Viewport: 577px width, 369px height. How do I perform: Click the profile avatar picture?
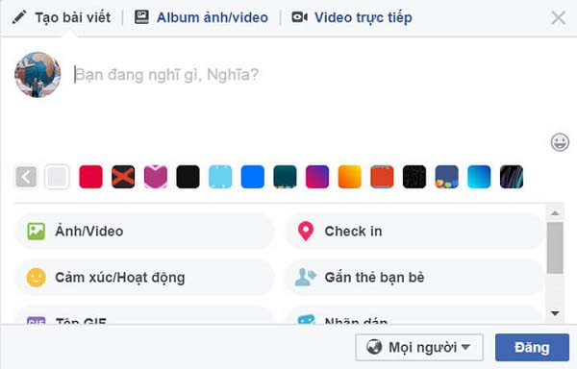pyautogui.click(x=38, y=75)
